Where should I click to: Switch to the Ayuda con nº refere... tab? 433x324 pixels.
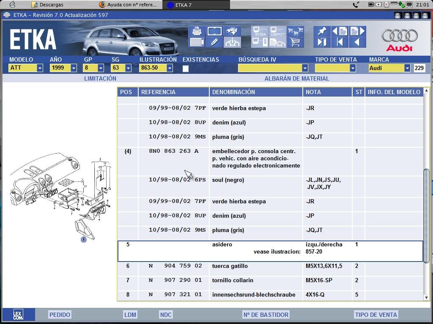(x=129, y=5)
